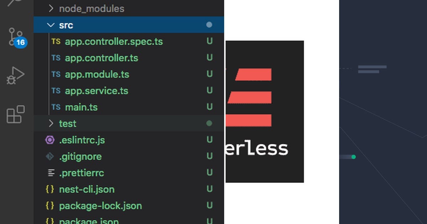
Task: Click the Prettier icon beside .prettierrc
Action: (49, 173)
